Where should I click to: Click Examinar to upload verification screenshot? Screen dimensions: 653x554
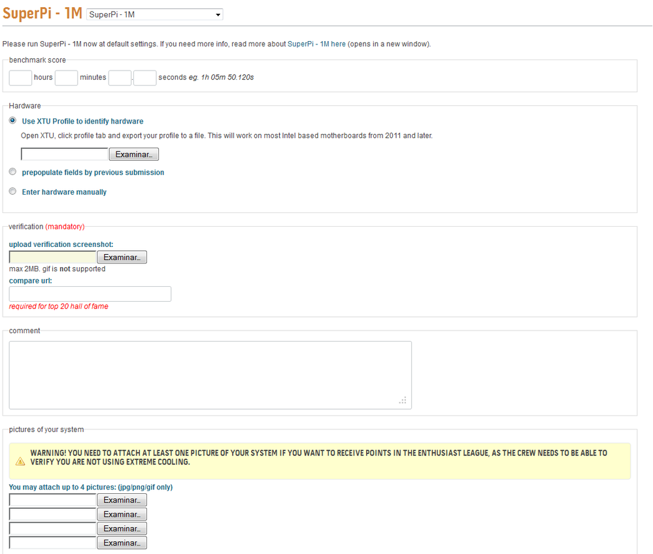click(122, 257)
